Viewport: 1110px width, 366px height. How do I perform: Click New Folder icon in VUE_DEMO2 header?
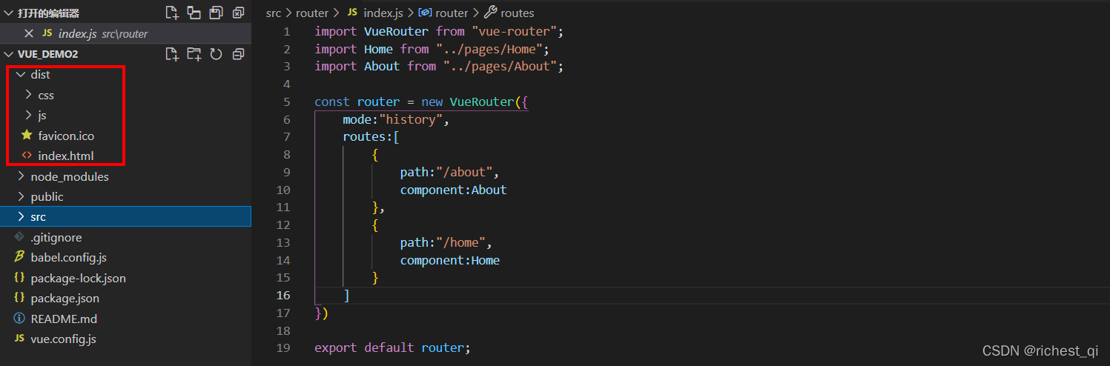194,54
